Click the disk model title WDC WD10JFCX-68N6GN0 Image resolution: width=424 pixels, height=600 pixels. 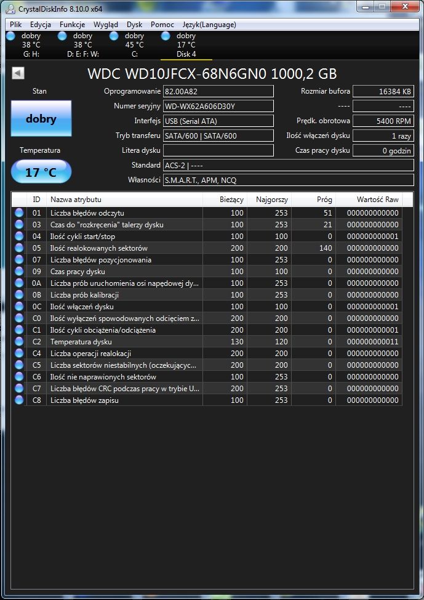212,73
